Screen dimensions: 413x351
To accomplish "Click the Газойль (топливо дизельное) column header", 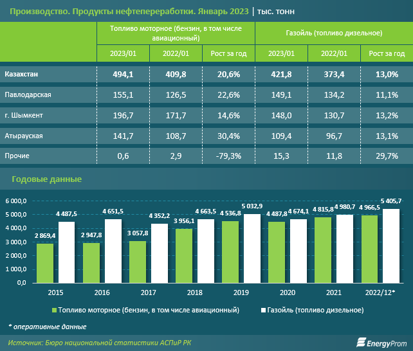I will pos(333,32).
